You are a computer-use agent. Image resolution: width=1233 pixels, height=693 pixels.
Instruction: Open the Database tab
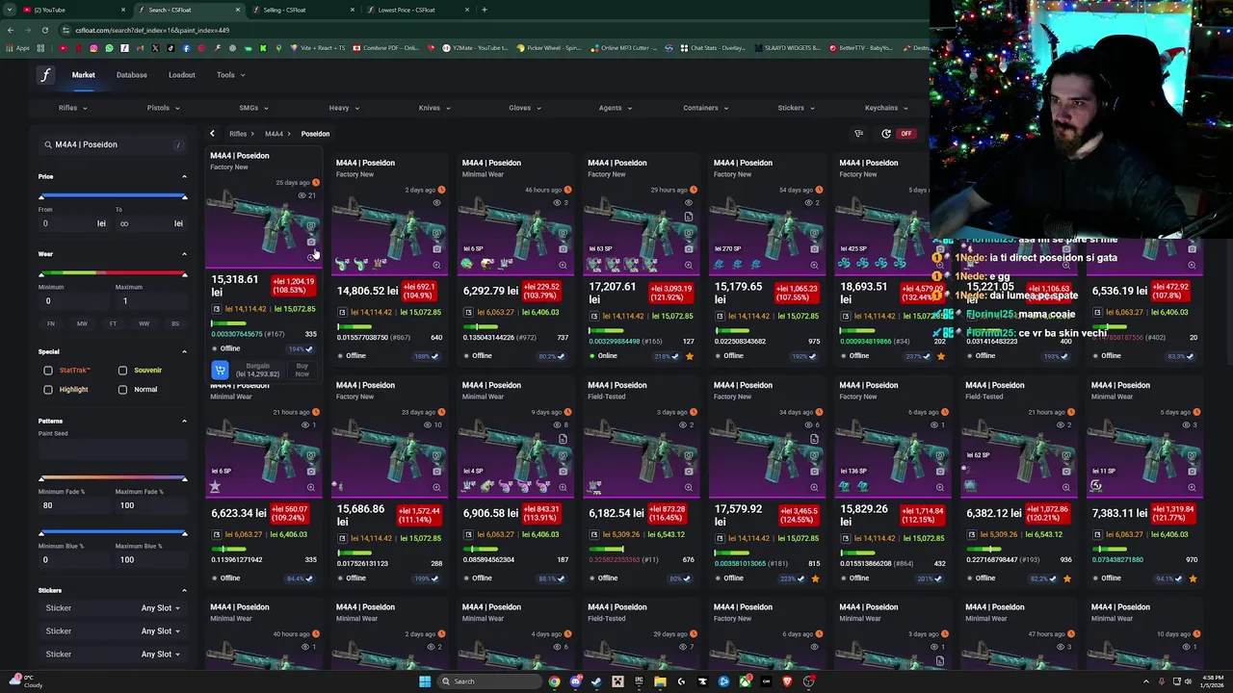pyautogui.click(x=132, y=75)
